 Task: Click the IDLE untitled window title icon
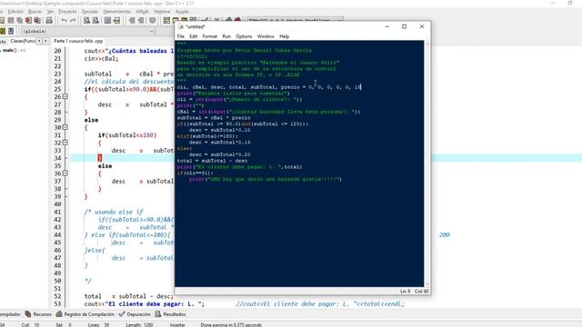click(x=181, y=26)
